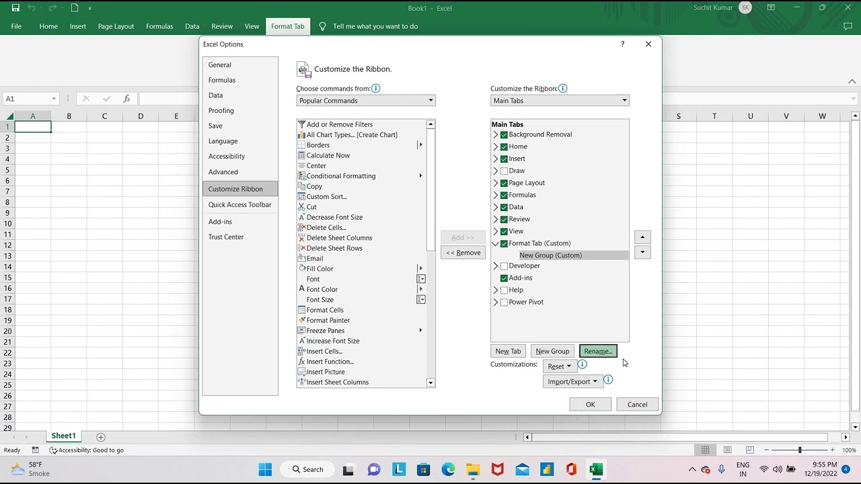
Task: Open the Proofing options category
Action: tap(240, 110)
